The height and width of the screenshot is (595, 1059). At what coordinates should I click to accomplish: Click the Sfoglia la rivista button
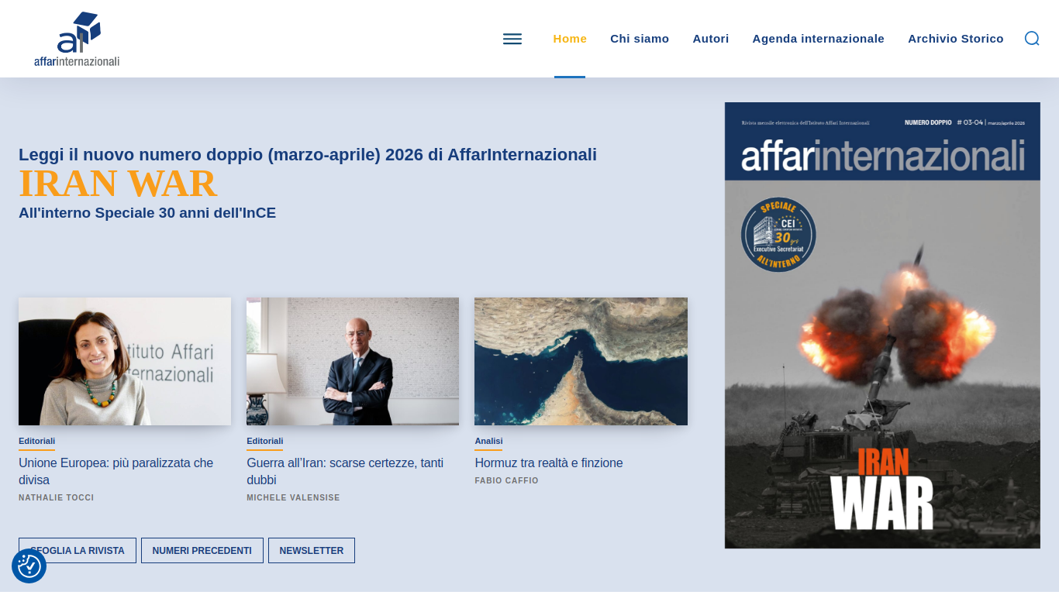(x=78, y=551)
